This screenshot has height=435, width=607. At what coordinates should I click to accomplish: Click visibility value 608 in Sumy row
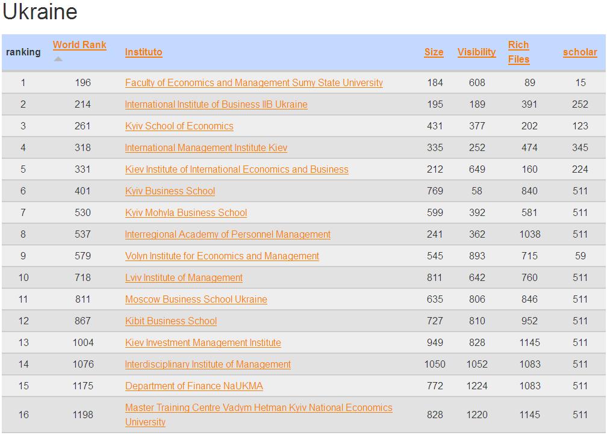point(477,83)
